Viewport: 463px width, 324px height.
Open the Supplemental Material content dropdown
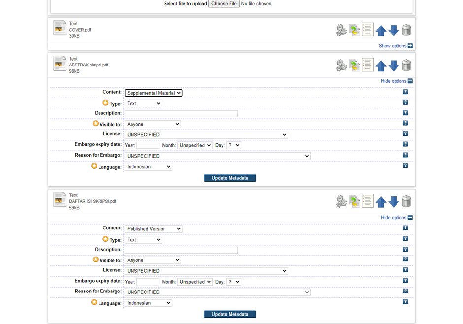tap(153, 93)
